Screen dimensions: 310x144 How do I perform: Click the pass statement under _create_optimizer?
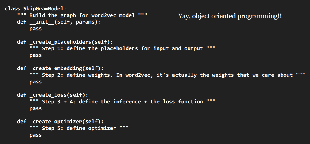coord(36,135)
